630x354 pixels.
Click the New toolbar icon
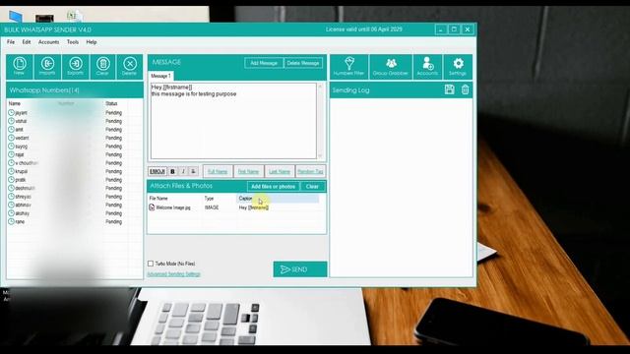[x=20, y=67]
